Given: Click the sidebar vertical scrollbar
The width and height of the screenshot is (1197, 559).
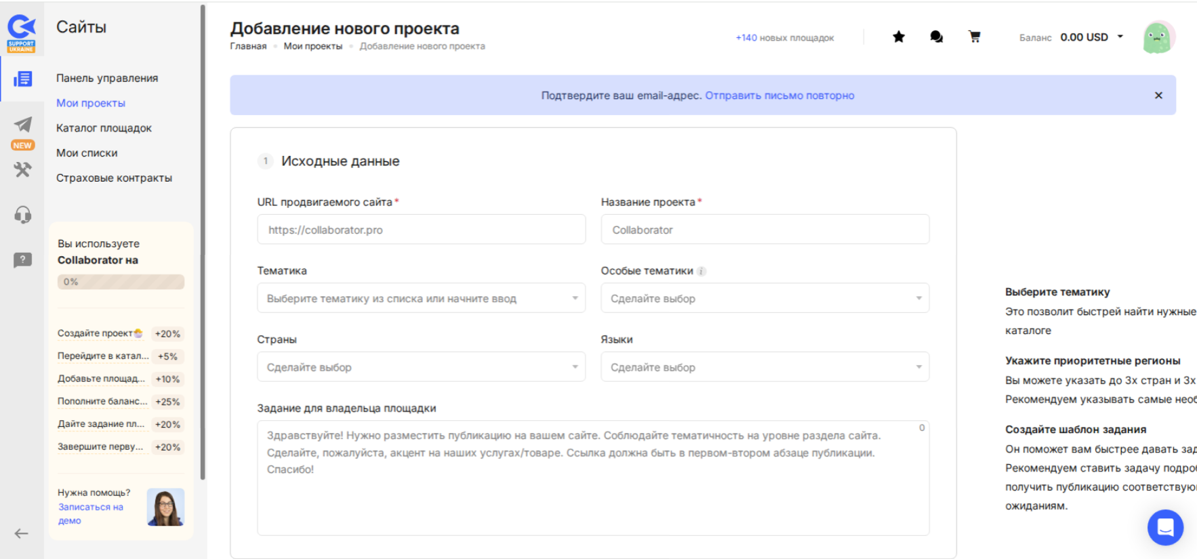Looking at the screenshot, I should pyautogui.click(x=203, y=242).
